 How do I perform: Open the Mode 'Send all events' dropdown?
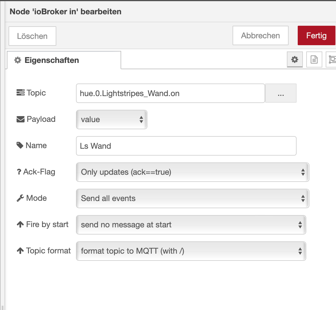[x=192, y=198]
